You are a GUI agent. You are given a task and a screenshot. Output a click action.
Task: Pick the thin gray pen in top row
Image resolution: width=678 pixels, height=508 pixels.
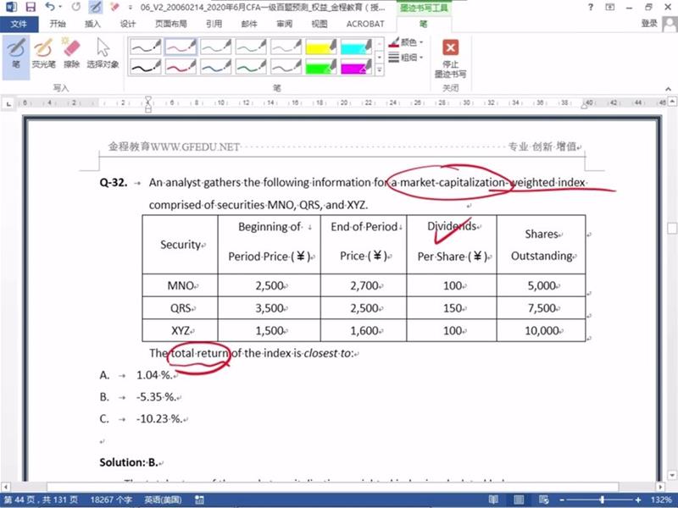[x=286, y=47]
